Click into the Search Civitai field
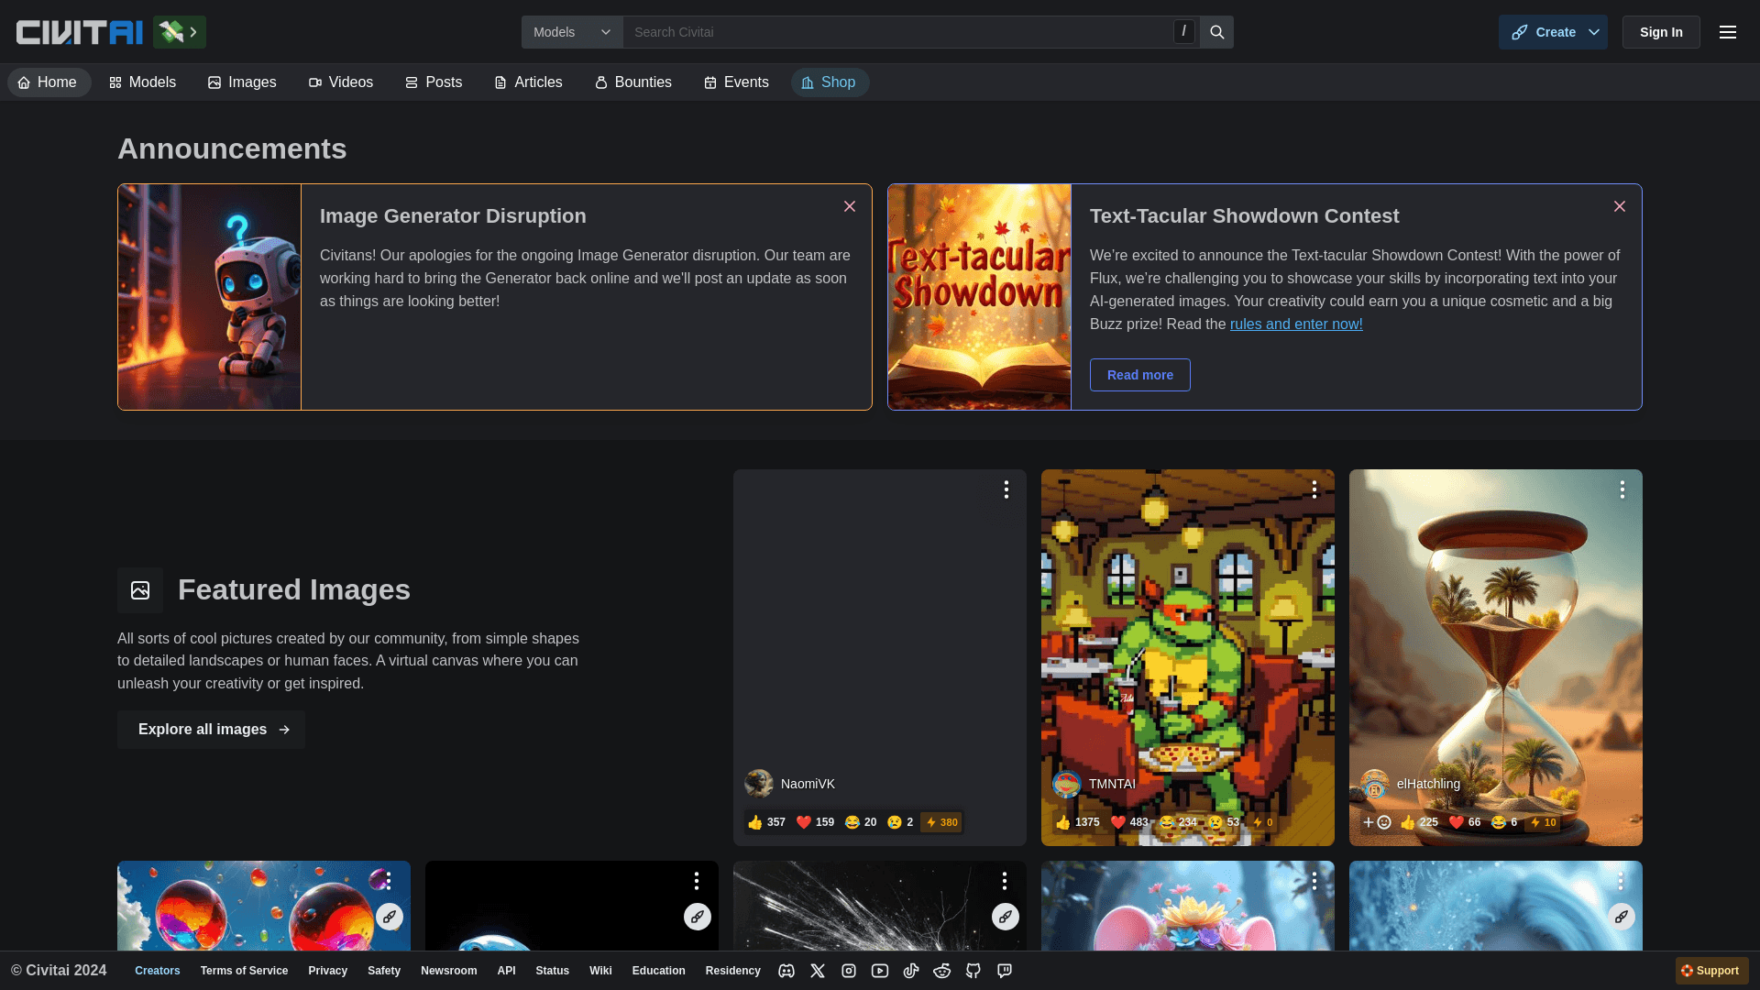This screenshot has width=1760, height=990. tap(898, 32)
